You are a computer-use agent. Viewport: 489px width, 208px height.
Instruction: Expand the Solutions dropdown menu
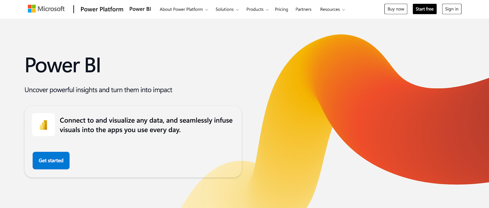[x=227, y=9]
